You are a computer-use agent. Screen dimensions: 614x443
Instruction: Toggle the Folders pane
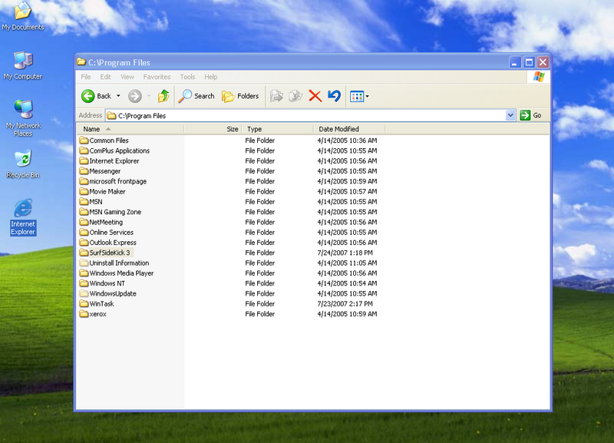click(x=240, y=96)
